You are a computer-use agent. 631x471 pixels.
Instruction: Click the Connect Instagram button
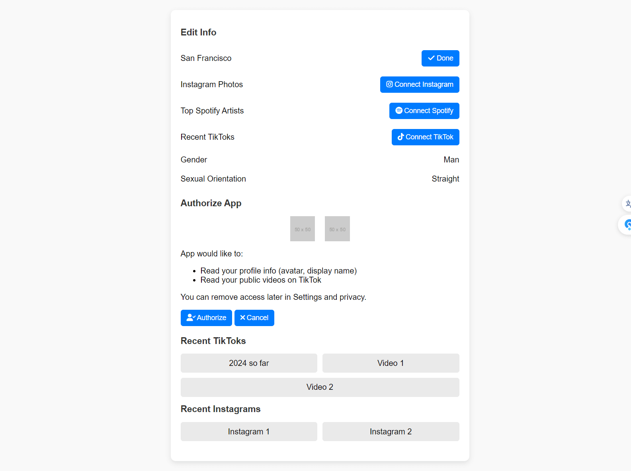pyautogui.click(x=420, y=84)
